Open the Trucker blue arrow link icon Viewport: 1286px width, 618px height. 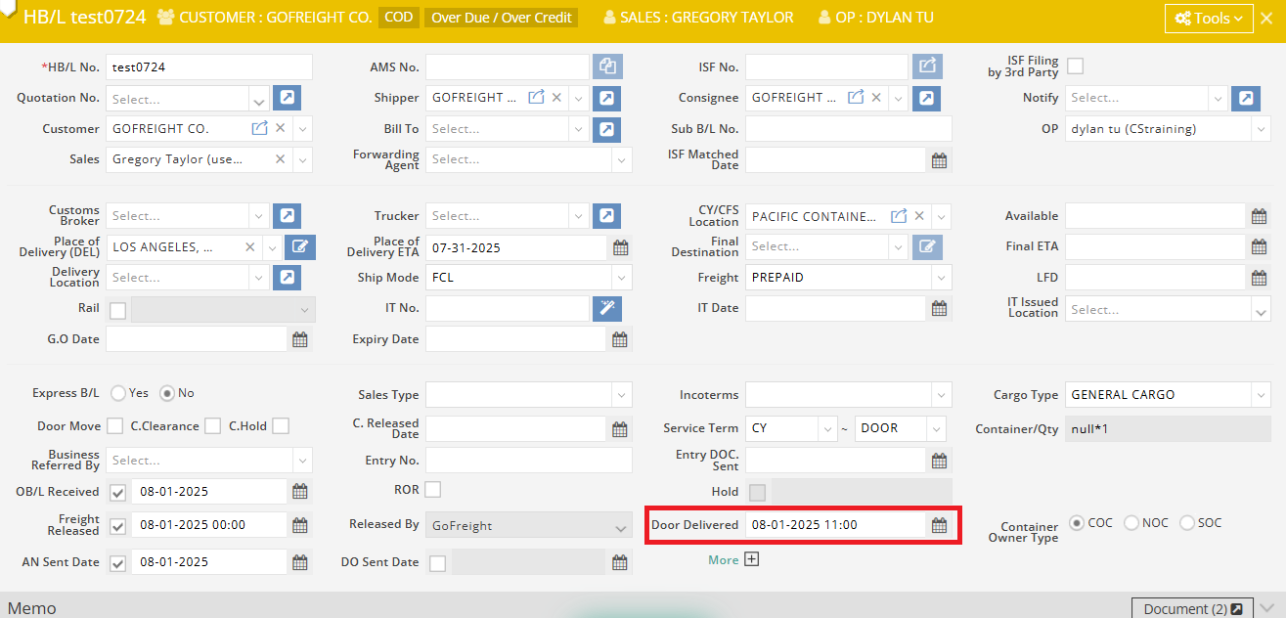click(607, 216)
